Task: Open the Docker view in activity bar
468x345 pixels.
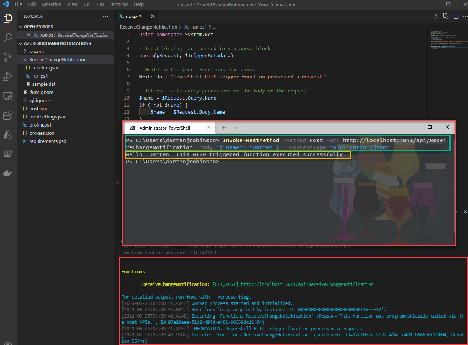Action: [x=8, y=173]
